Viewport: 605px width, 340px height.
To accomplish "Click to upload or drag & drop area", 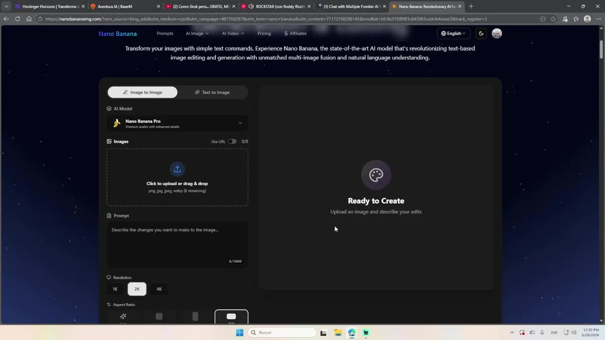I will 177,178.
